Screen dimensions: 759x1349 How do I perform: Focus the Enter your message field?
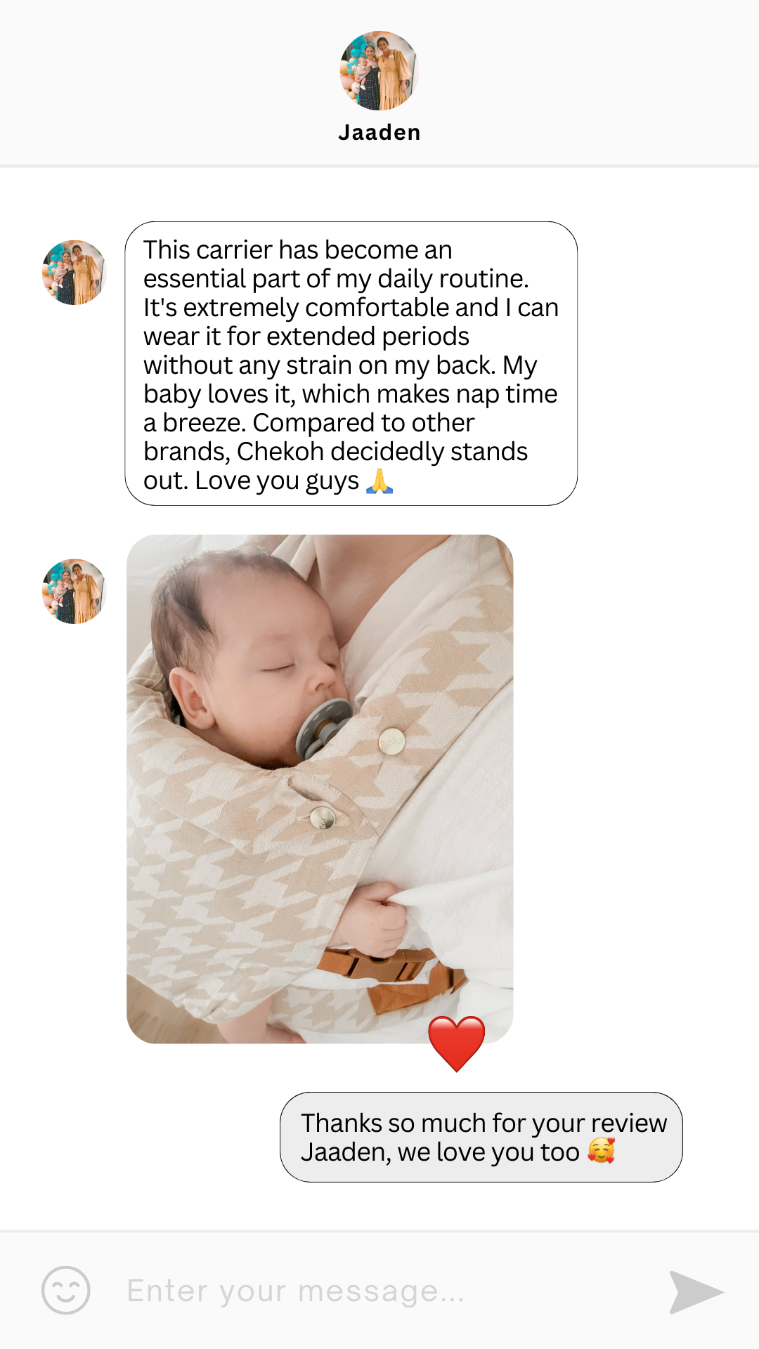click(x=379, y=1291)
